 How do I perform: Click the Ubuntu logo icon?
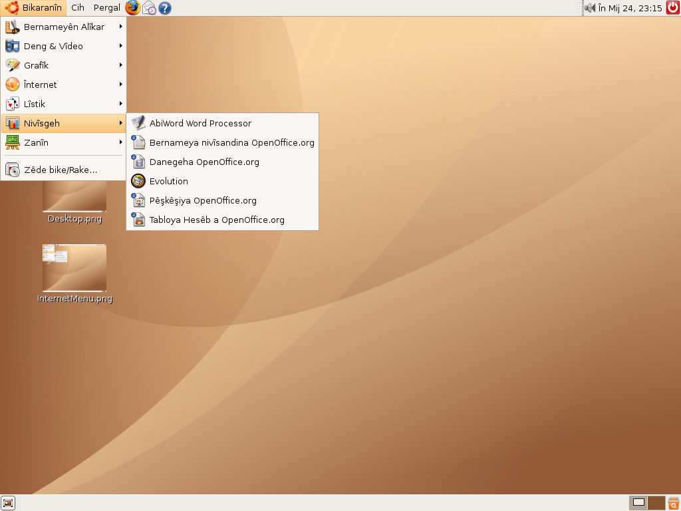12,8
